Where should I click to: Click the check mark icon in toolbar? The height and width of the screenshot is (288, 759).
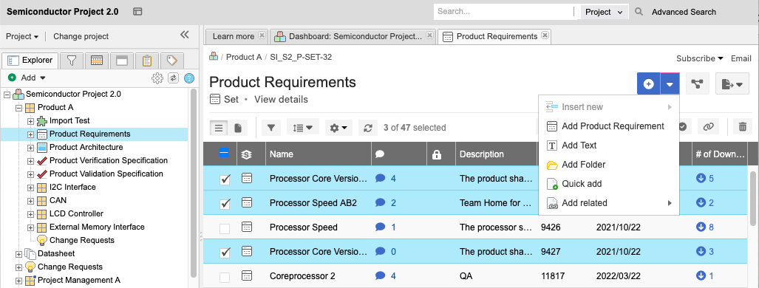click(683, 127)
